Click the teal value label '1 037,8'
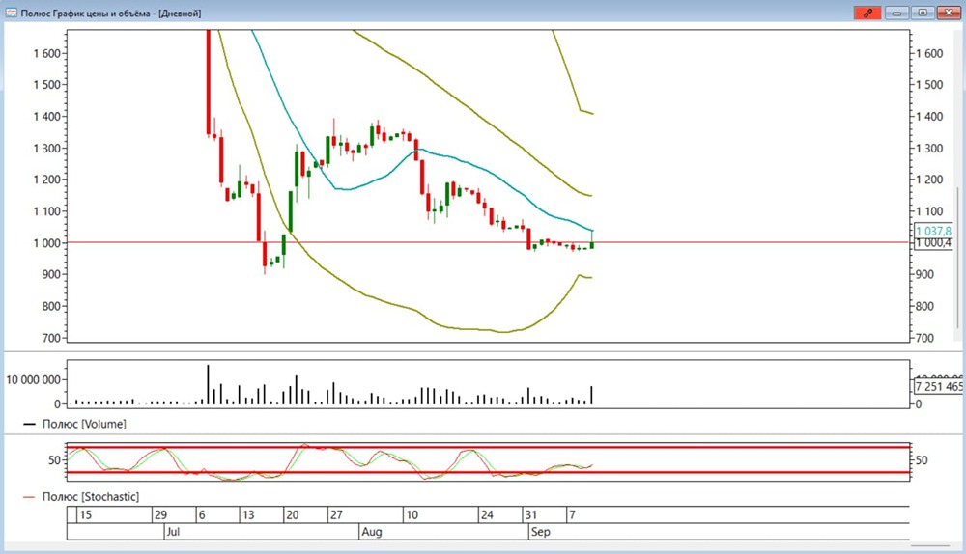 point(933,231)
